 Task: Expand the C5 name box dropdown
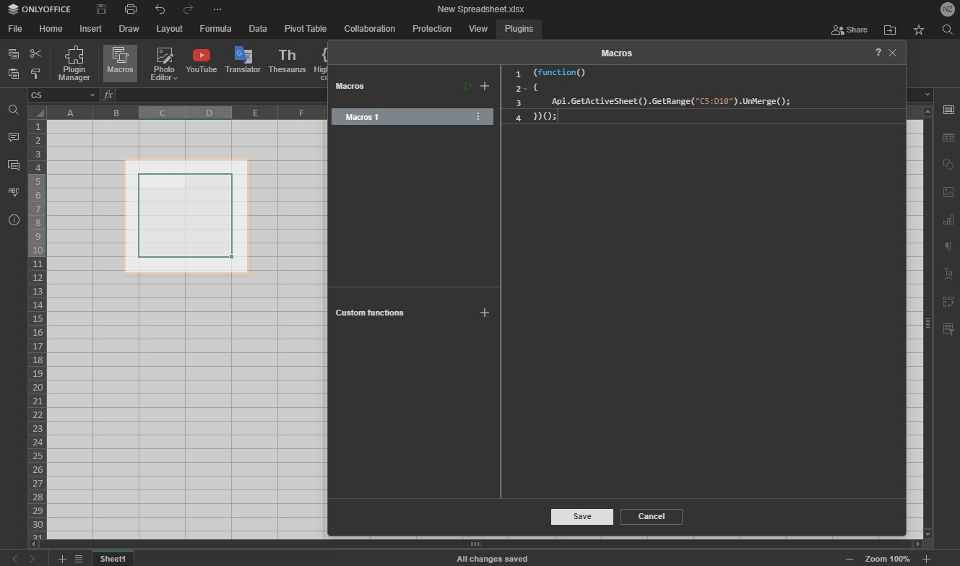coord(92,95)
